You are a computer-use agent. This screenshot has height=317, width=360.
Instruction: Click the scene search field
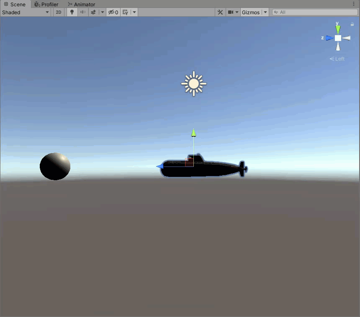click(x=315, y=12)
